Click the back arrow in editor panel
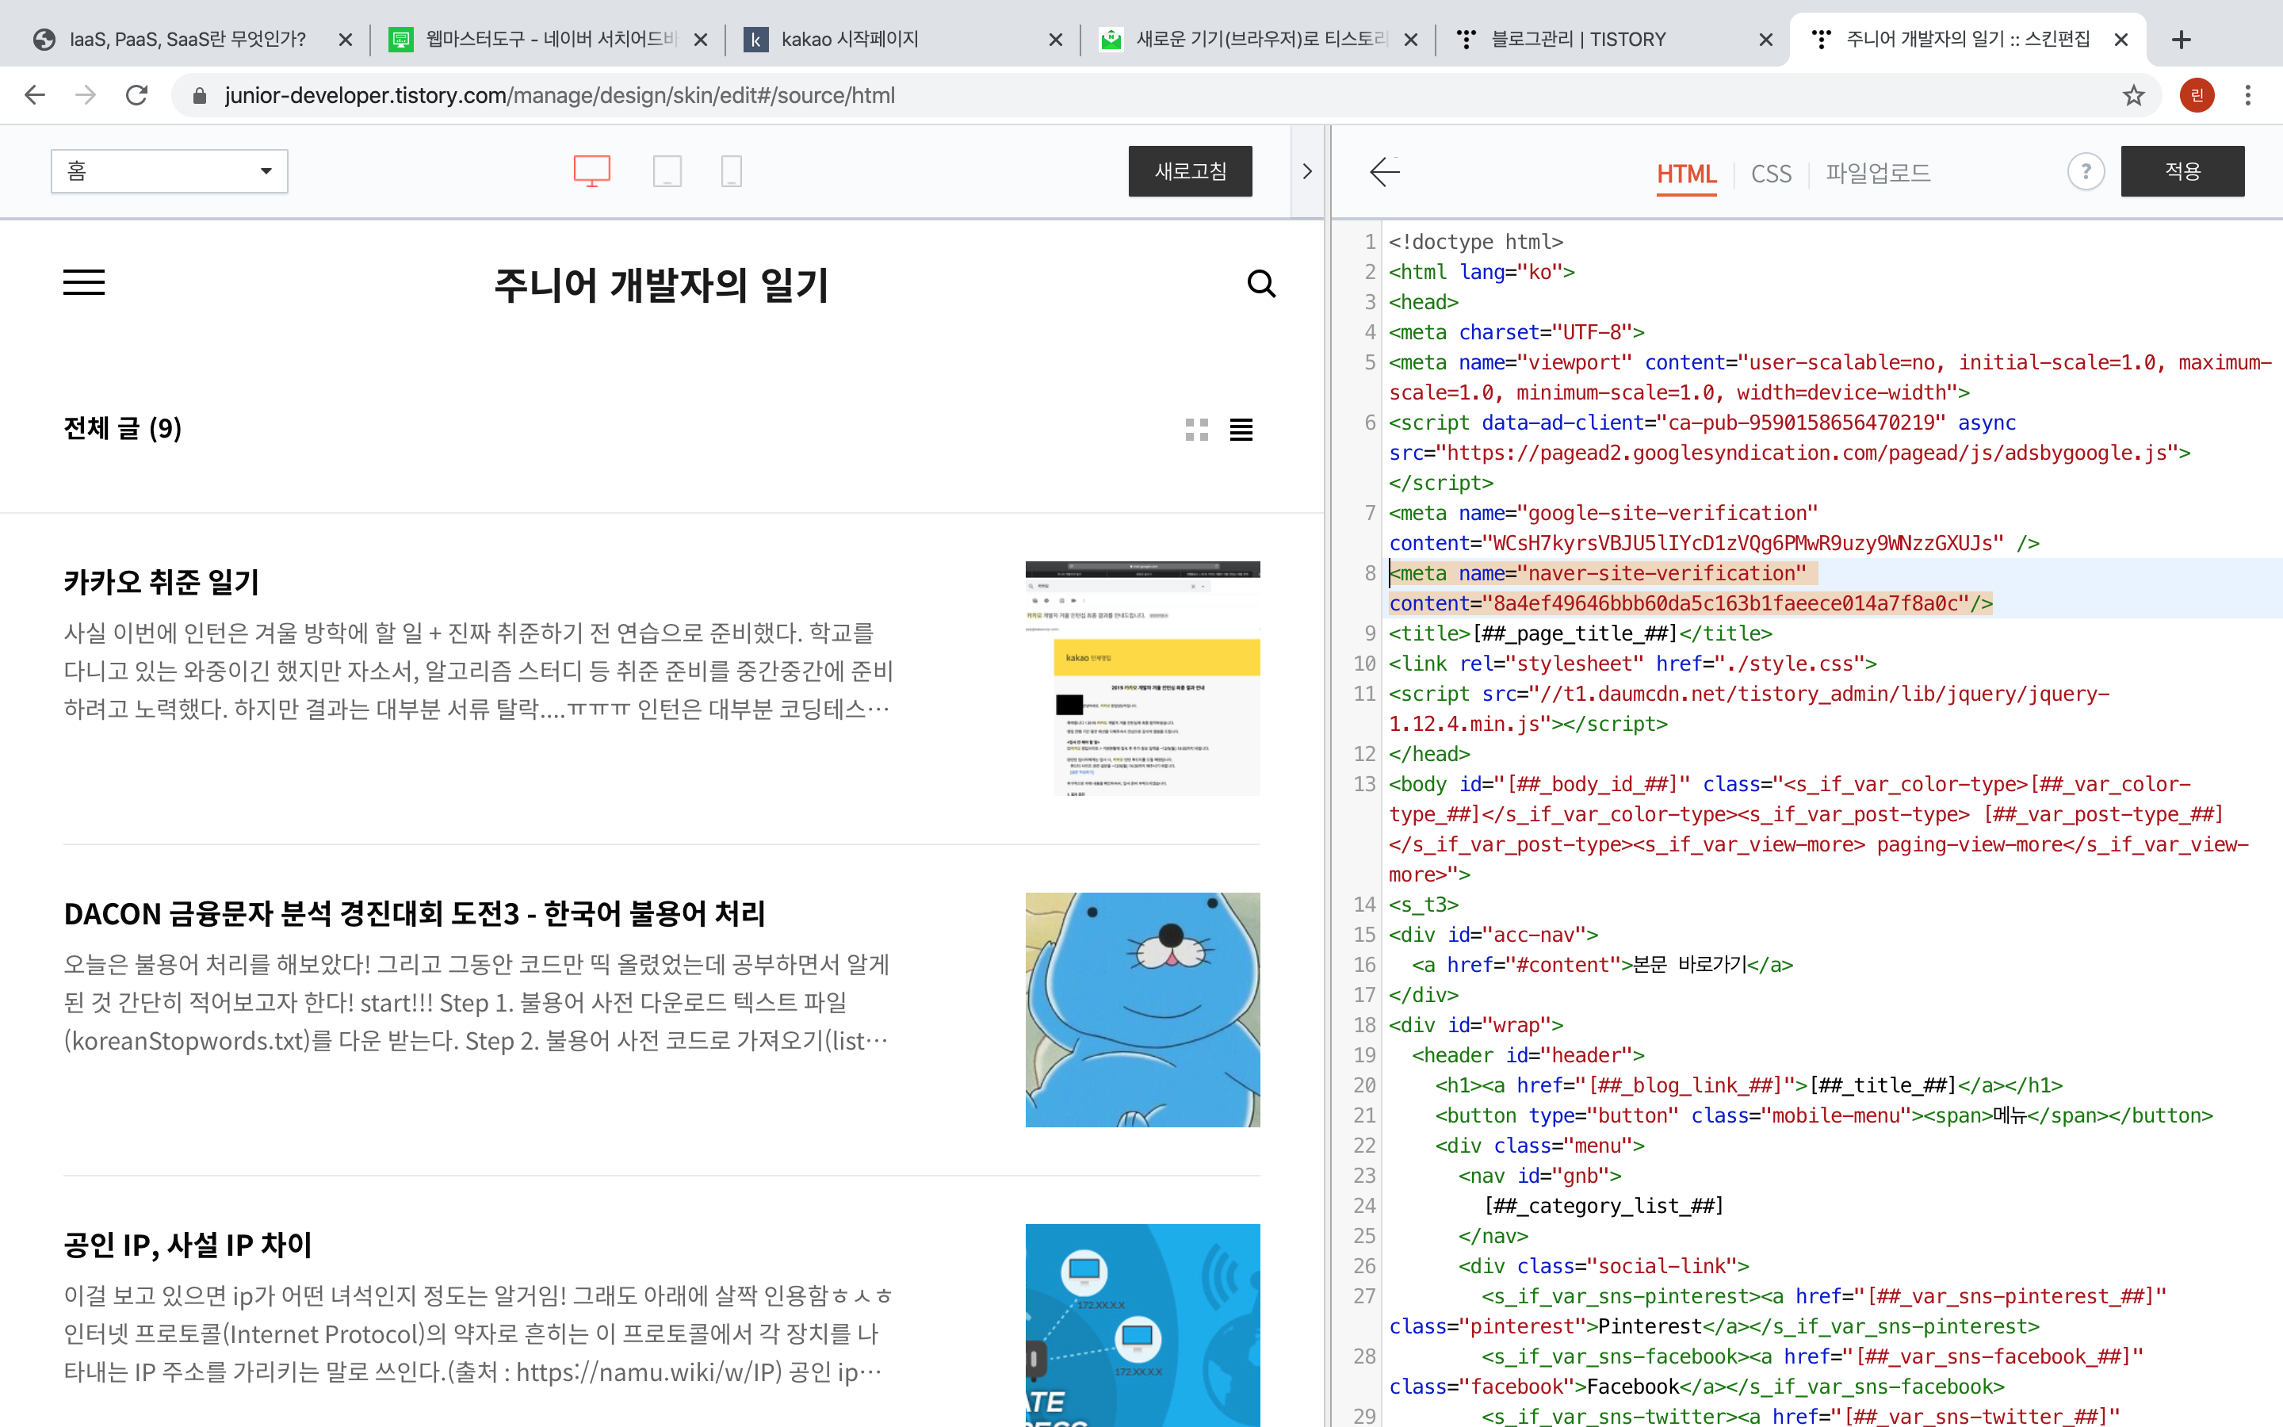 1384,172
